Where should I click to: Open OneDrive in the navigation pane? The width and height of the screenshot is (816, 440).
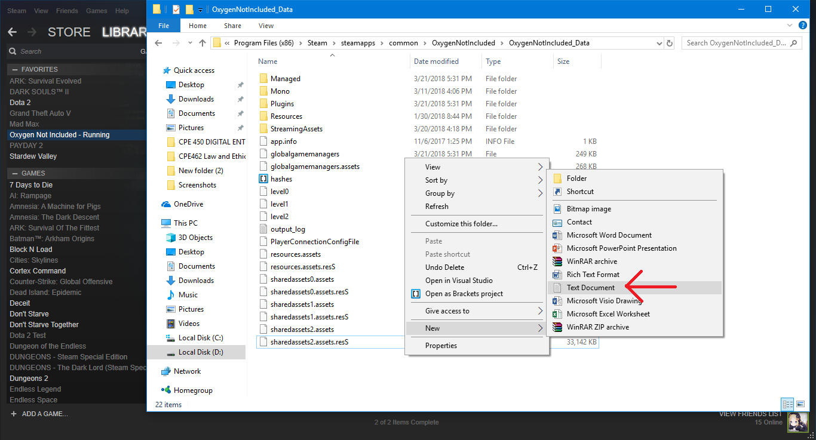pos(189,204)
